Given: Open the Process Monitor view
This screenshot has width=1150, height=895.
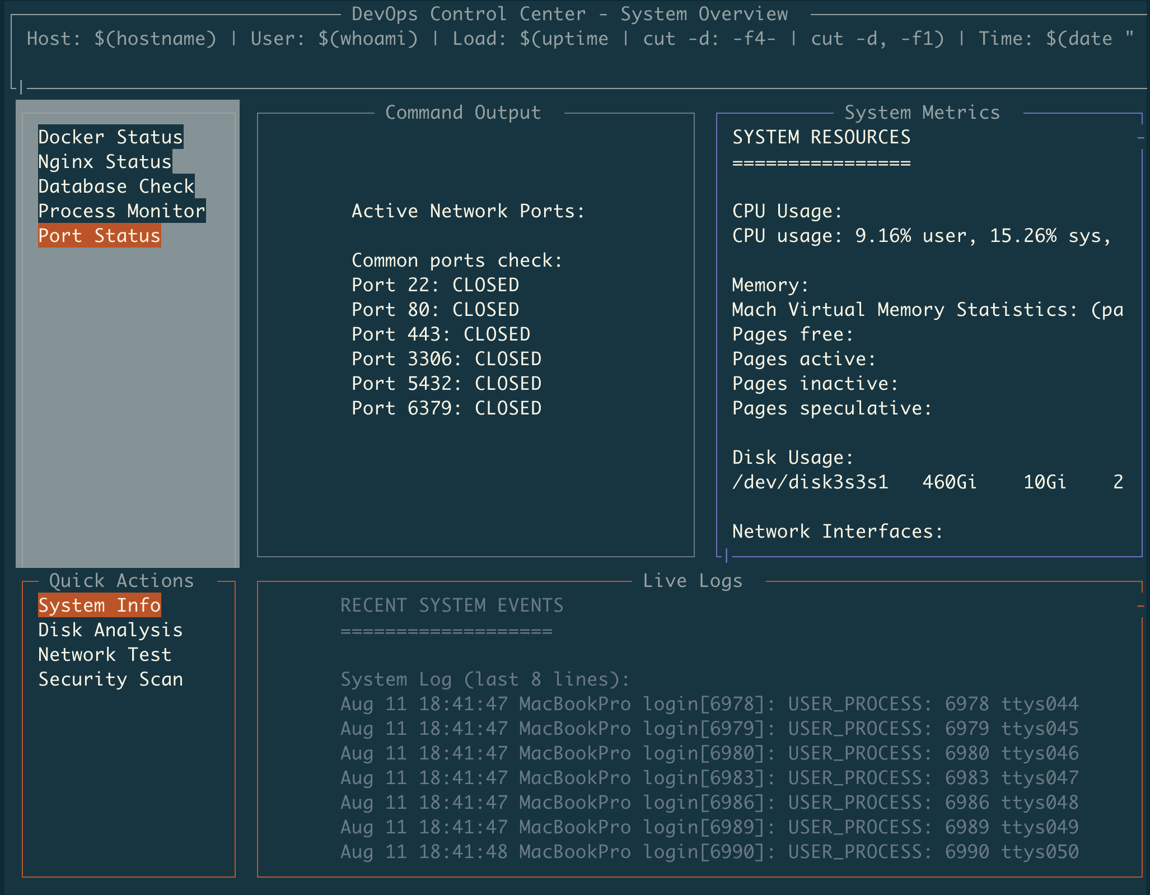Looking at the screenshot, I should (120, 211).
